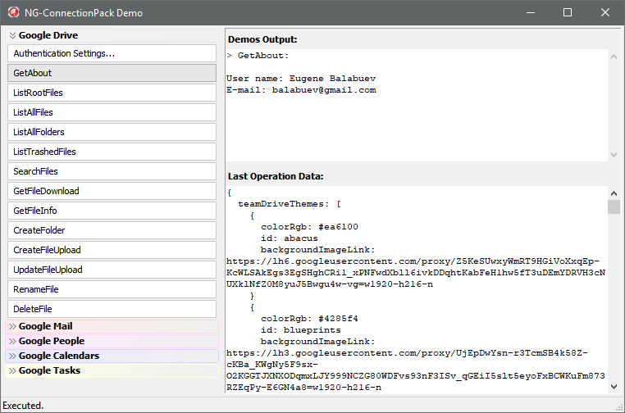Image resolution: width=625 pixels, height=413 pixels.
Task: Run the ListTrashedFiles demo
Action: click(112, 152)
